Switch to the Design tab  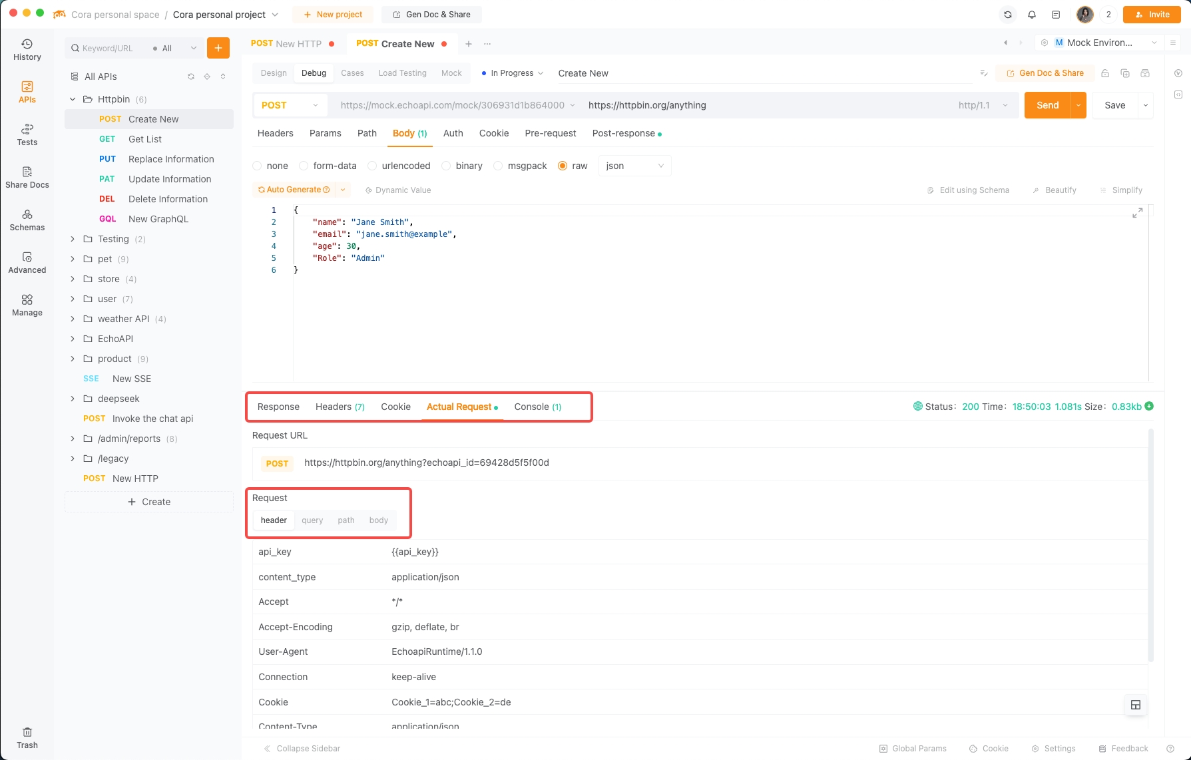click(x=274, y=73)
